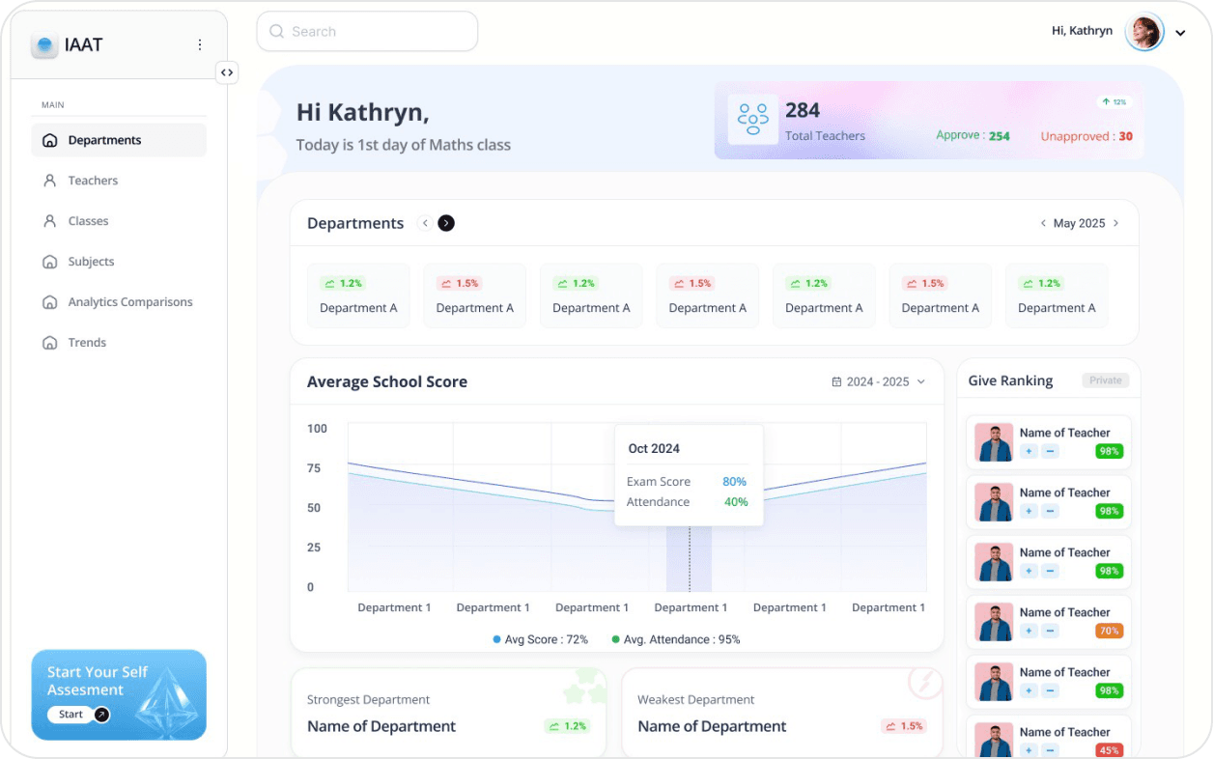The height and width of the screenshot is (759, 1213).
Task: Click the arrow icon on Start button
Action: [x=101, y=715]
